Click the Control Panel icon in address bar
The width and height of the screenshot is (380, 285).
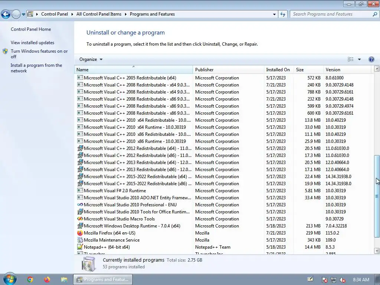click(x=30, y=14)
